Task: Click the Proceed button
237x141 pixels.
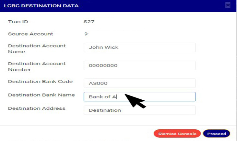Action: point(216,134)
